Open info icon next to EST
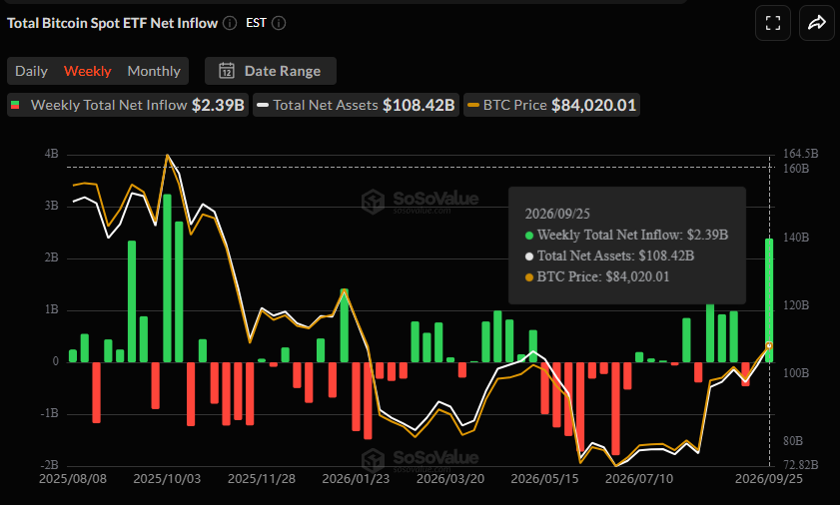Viewport: 840px width, 505px height. pyautogui.click(x=279, y=23)
